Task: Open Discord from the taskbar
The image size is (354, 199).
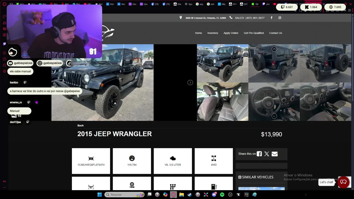Action: tap(214, 195)
